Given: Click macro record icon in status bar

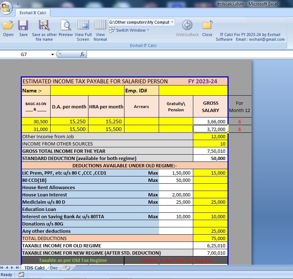Looking at the screenshot, I should (21, 275).
